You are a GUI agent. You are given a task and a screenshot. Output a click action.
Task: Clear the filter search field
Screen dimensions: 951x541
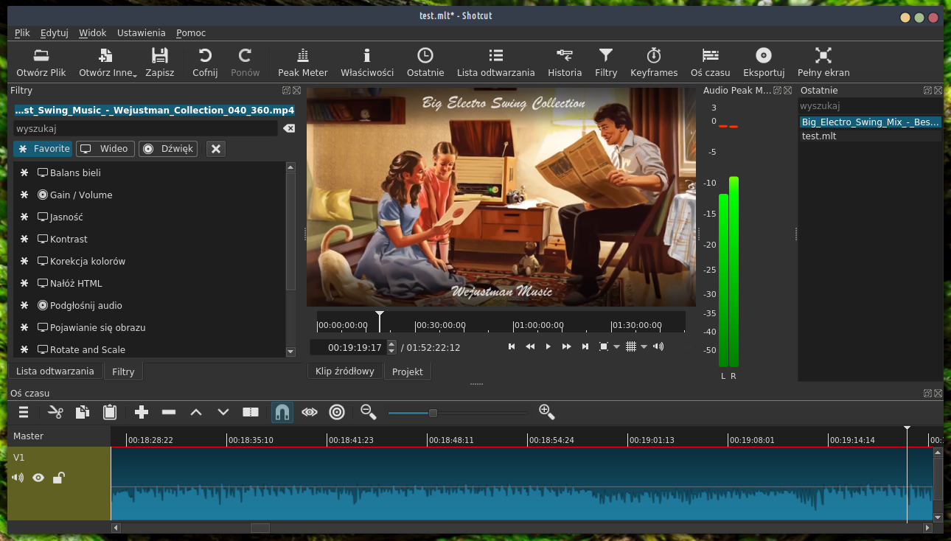(x=289, y=128)
